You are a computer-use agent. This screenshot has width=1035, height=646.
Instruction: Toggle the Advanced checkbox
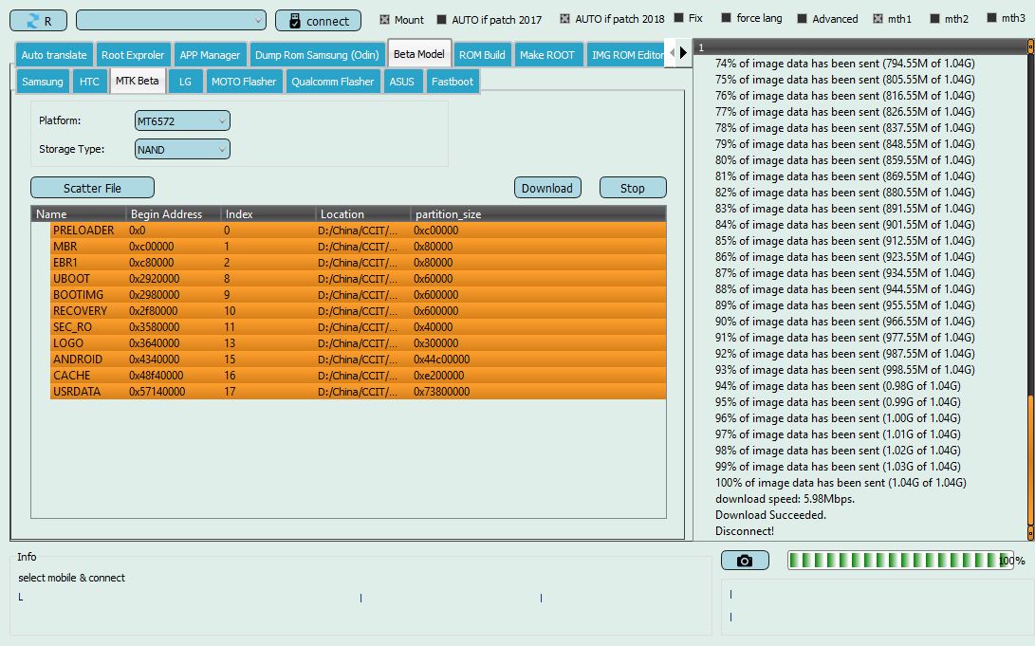coord(802,18)
